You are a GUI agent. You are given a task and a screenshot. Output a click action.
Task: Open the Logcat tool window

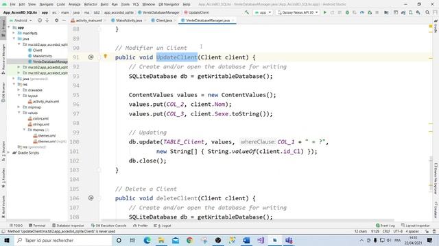pyautogui.click(x=163, y=225)
